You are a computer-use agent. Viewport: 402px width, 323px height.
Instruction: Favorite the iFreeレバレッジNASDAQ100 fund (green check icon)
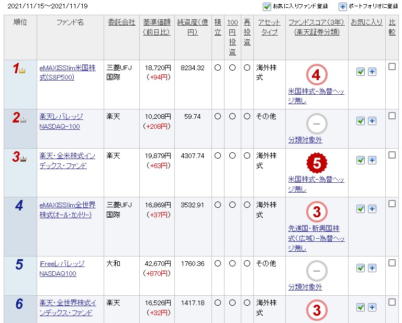click(361, 268)
